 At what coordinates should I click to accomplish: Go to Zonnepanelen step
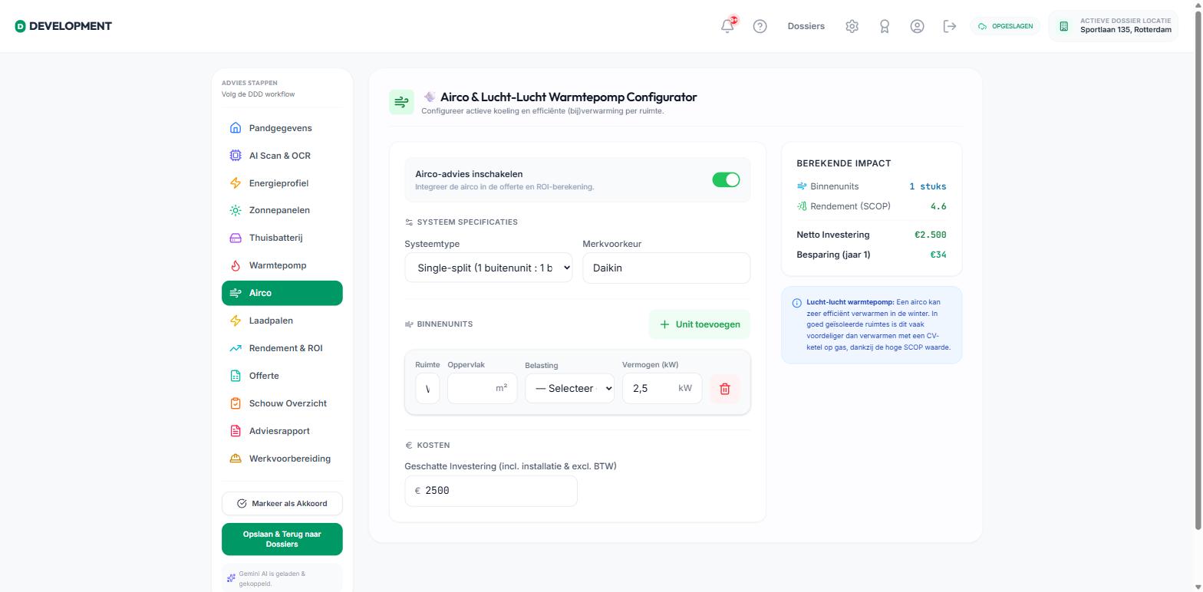coord(282,210)
